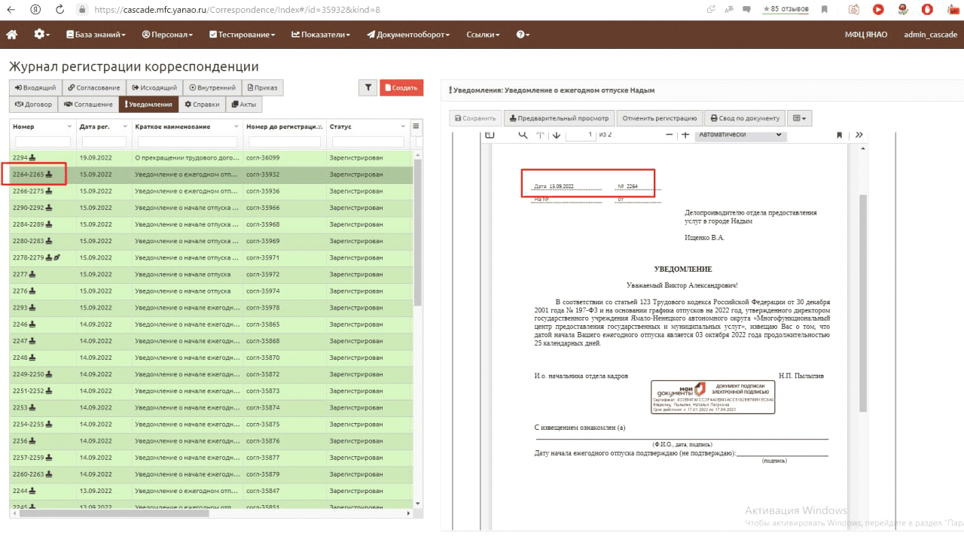964x548 pixels.
Task: Click the Статус filter input field
Action: click(x=367, y=142)
